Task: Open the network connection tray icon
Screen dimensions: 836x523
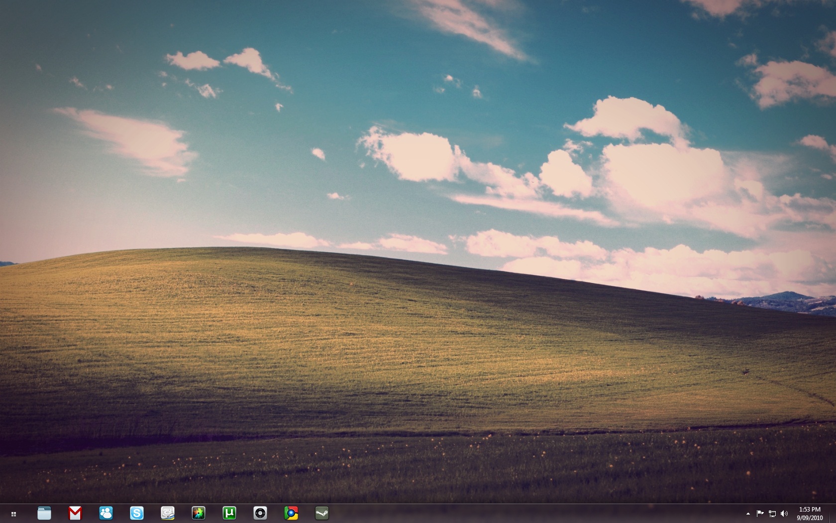Action: click(x=772, y=514)
